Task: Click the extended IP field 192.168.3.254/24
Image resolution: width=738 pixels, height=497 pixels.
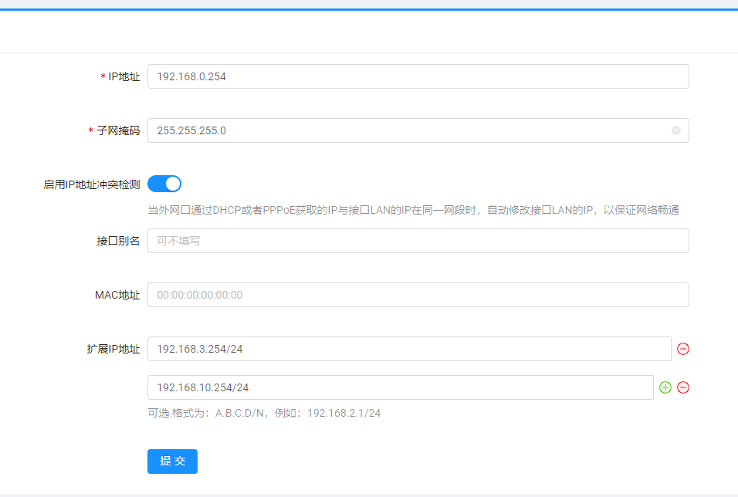Action: pos(409,349)
